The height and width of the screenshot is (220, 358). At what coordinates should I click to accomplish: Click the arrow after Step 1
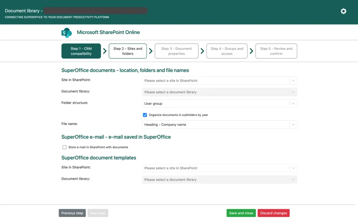pyautogui.click(x=105, y=51)
